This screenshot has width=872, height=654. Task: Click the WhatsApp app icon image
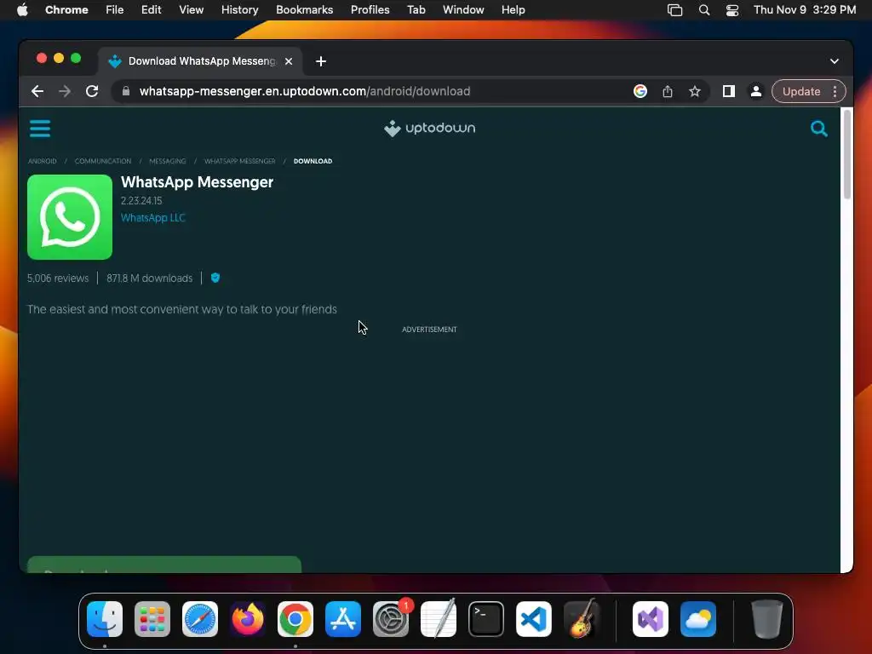[x=70, y=217]
